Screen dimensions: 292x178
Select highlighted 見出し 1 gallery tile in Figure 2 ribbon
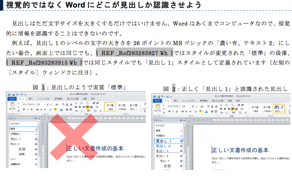[x=279, y=109]
